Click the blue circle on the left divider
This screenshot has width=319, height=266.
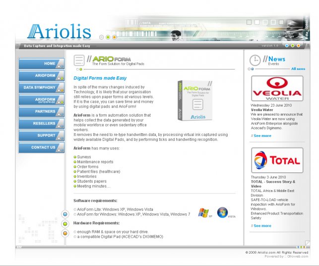(65, 214)
